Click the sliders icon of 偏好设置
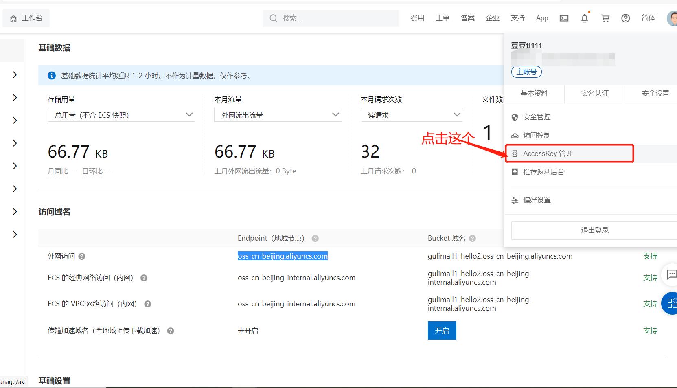677x388 pixels. point(515,200)
